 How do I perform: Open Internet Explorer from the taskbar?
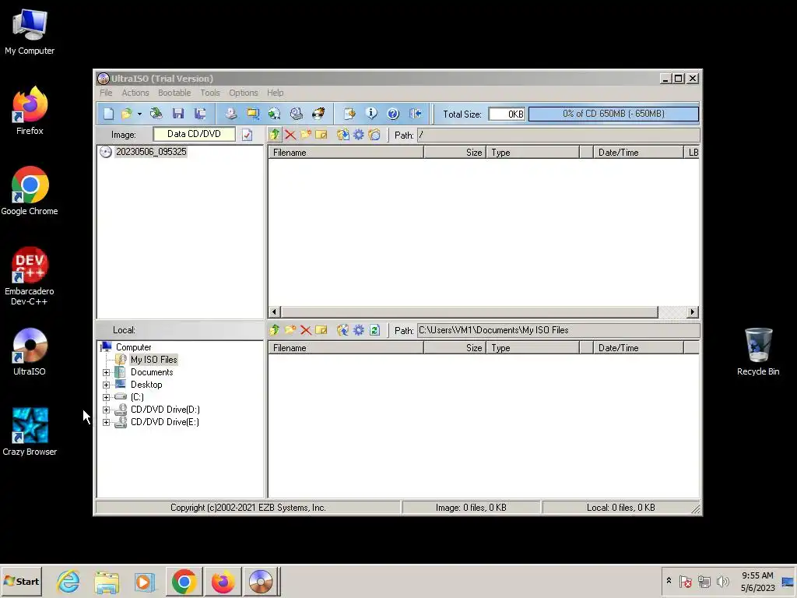click(x=68, y=581)
